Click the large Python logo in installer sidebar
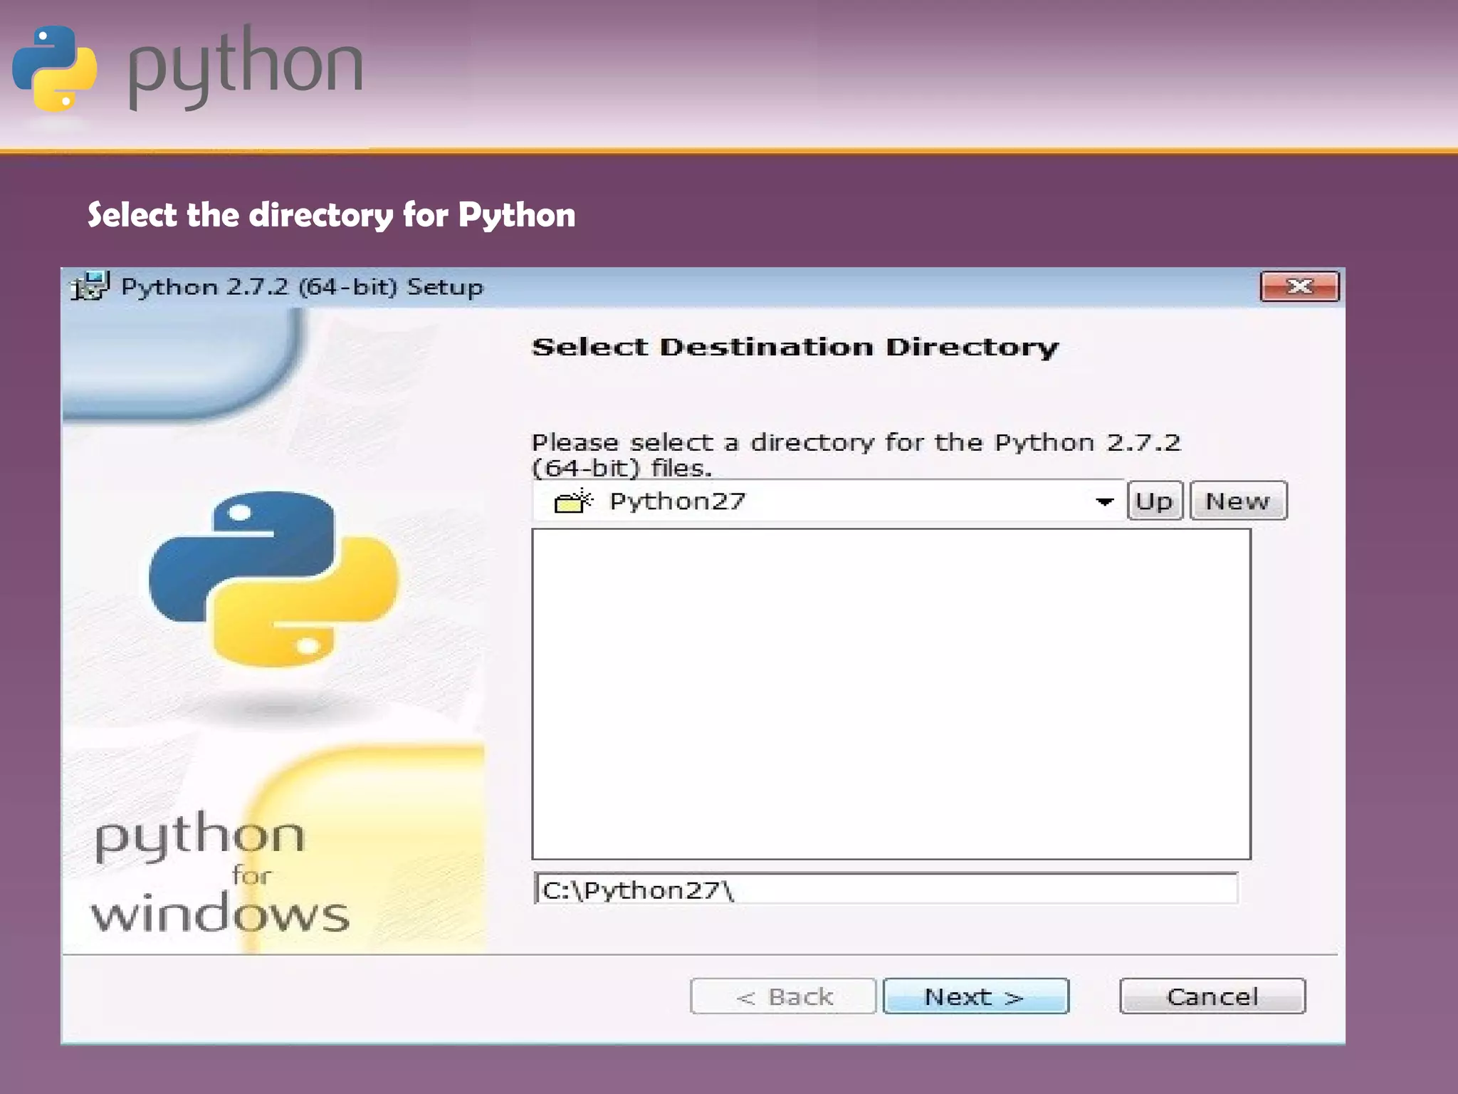 pyautogui.click(x=273, y=578)
